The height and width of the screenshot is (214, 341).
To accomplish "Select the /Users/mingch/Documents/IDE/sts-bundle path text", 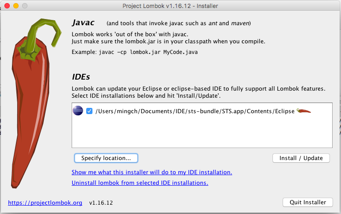I will coord(195,111).
